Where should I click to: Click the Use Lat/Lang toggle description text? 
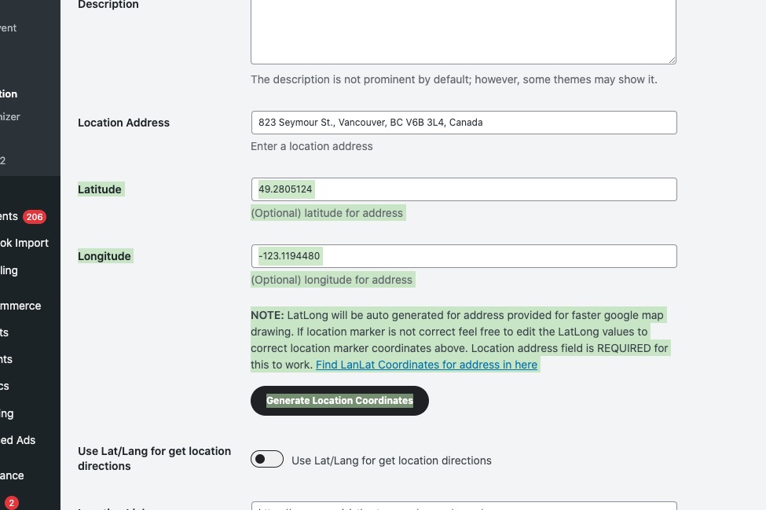click(391, 460)
